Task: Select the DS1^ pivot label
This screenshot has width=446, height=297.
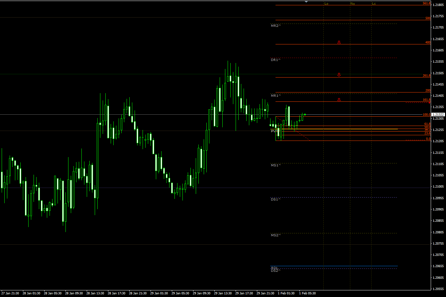Action: (276, 199)
